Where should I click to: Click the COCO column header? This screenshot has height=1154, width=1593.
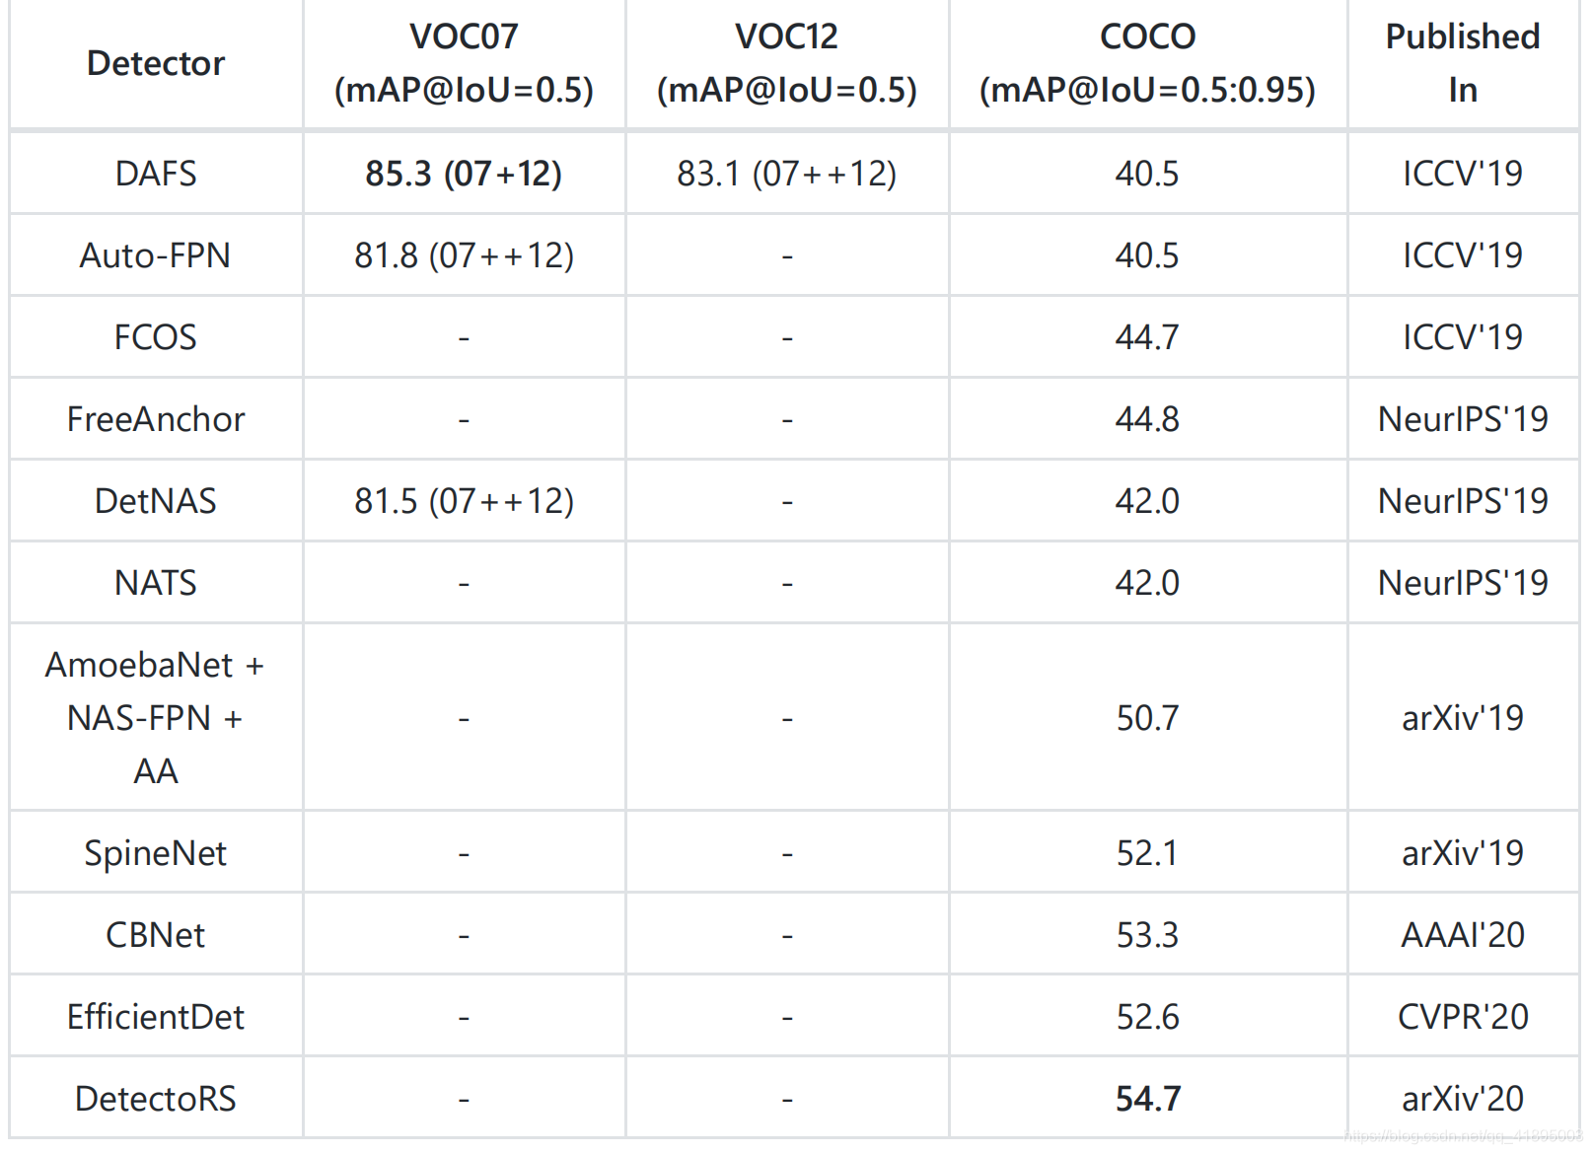[1147, 63]
